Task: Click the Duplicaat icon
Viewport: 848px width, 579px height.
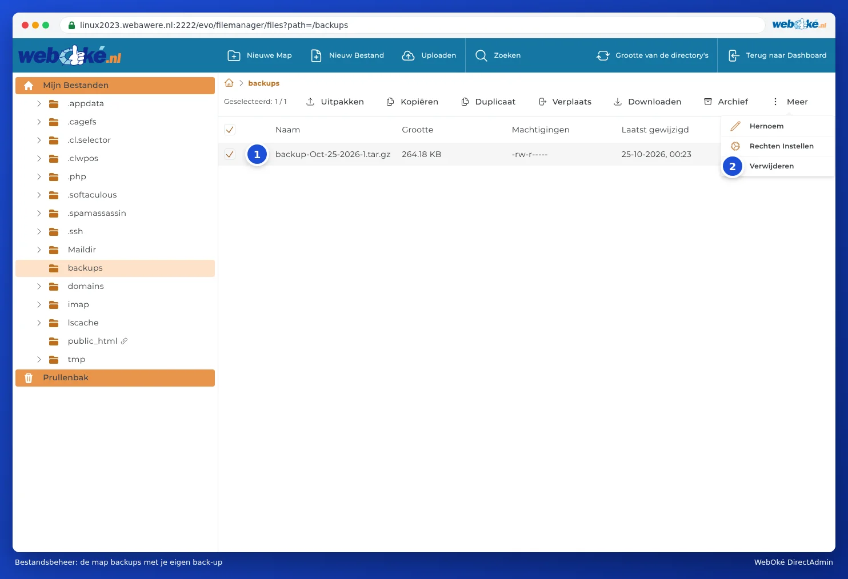Action: [465, 102]
